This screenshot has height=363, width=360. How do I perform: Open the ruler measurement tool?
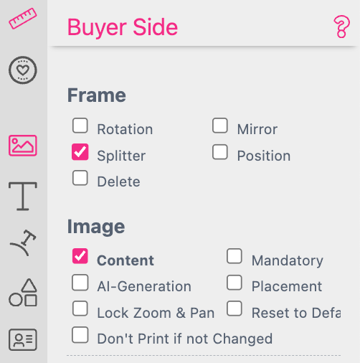tap(23, 19)
